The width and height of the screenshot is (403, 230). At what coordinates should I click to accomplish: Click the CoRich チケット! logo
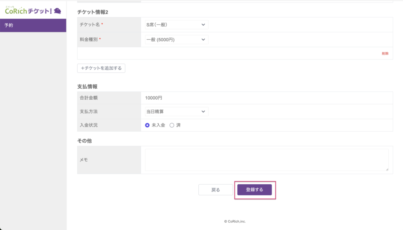tap(28, 11)
